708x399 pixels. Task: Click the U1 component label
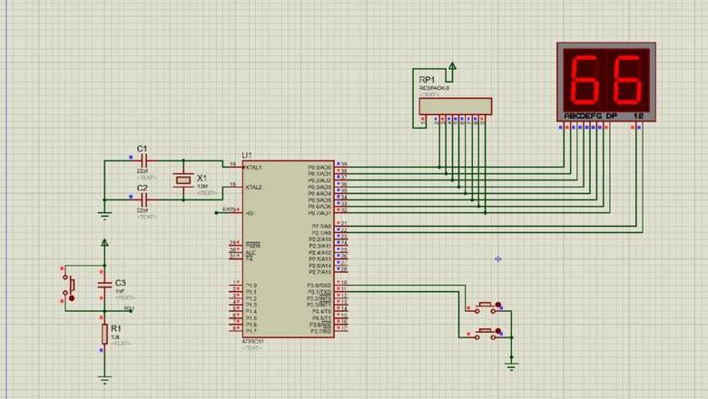247,155
